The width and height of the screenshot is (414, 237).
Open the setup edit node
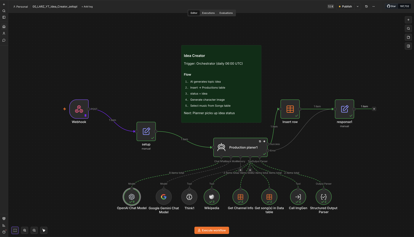(146, 131)
